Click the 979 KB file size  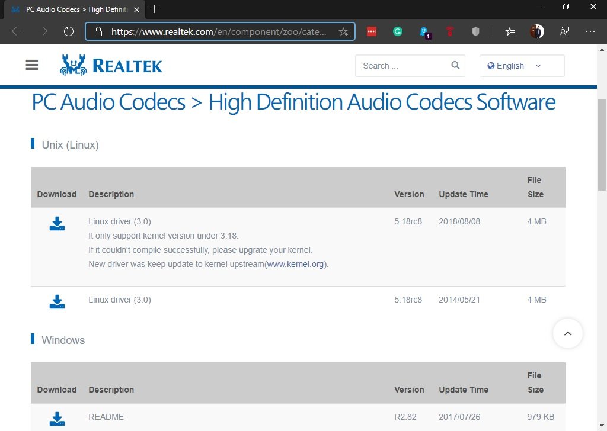point(541,417)
